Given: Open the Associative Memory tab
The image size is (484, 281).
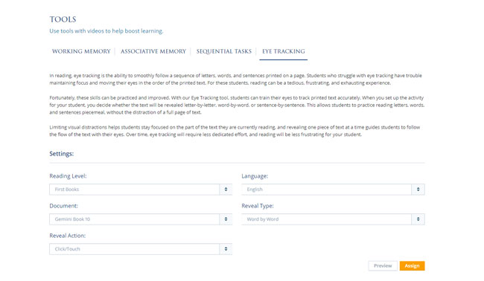Looking at the screenshot, I should pos(153,51).
